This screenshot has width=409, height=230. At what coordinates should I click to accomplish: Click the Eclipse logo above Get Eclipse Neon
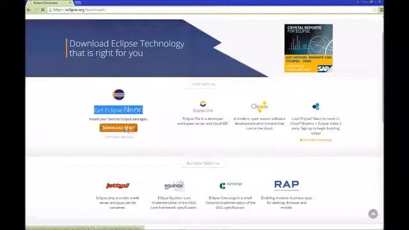point(119,95)
